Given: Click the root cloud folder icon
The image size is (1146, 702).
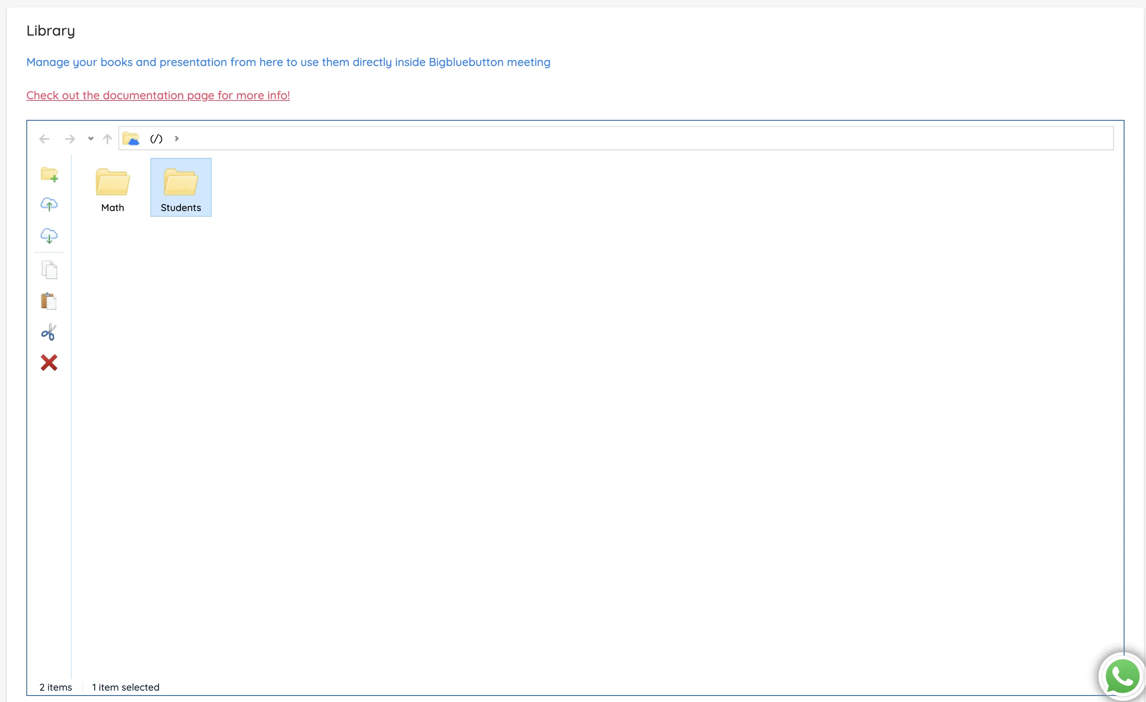Looking at the screenshot, I should 131,139.
